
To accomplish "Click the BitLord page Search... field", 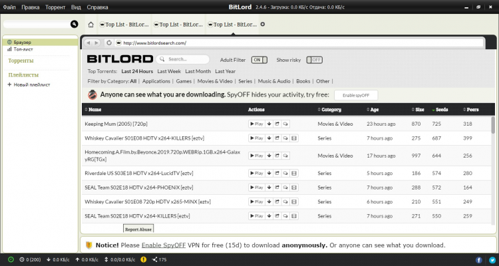I will [183, 59].
